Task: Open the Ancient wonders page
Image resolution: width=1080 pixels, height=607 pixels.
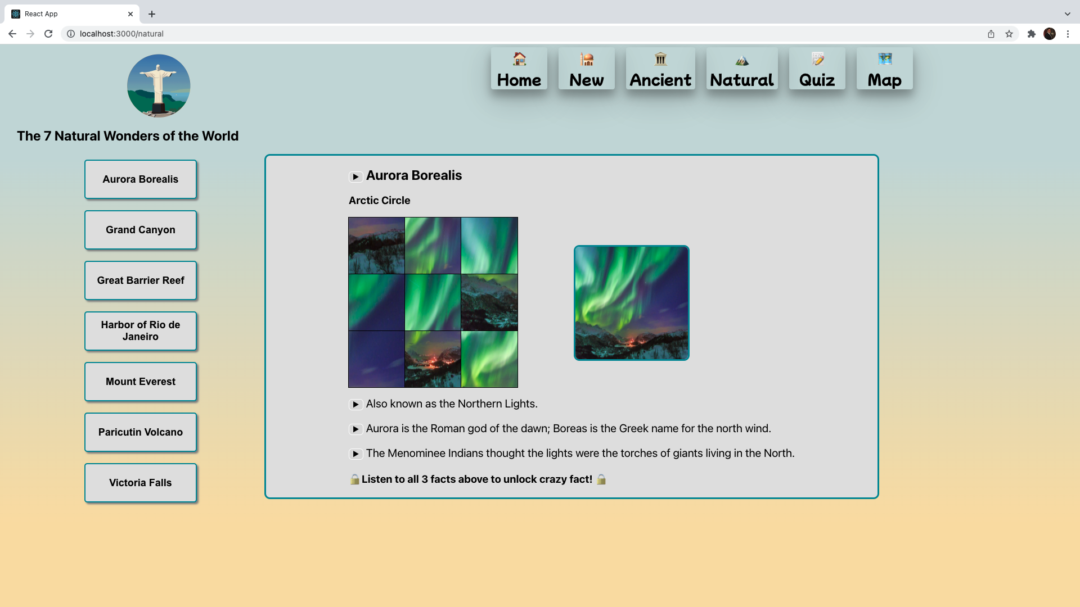Action: coord(660,69)
